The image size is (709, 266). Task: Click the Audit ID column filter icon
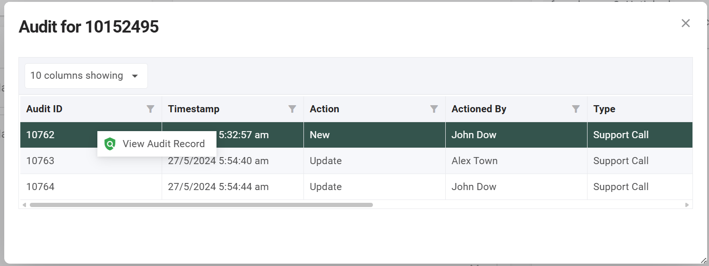tap(150, 109)
